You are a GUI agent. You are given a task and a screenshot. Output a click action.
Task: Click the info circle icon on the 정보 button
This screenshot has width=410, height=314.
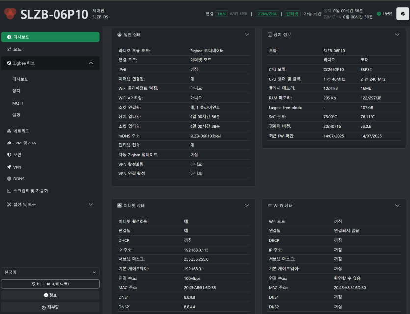pos(46,295)
